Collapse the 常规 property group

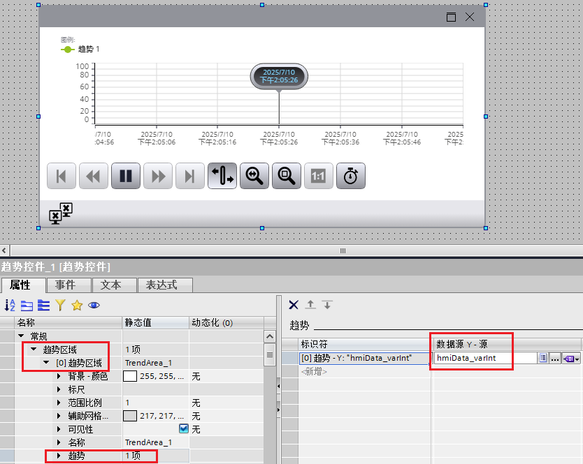click(21, 336)
